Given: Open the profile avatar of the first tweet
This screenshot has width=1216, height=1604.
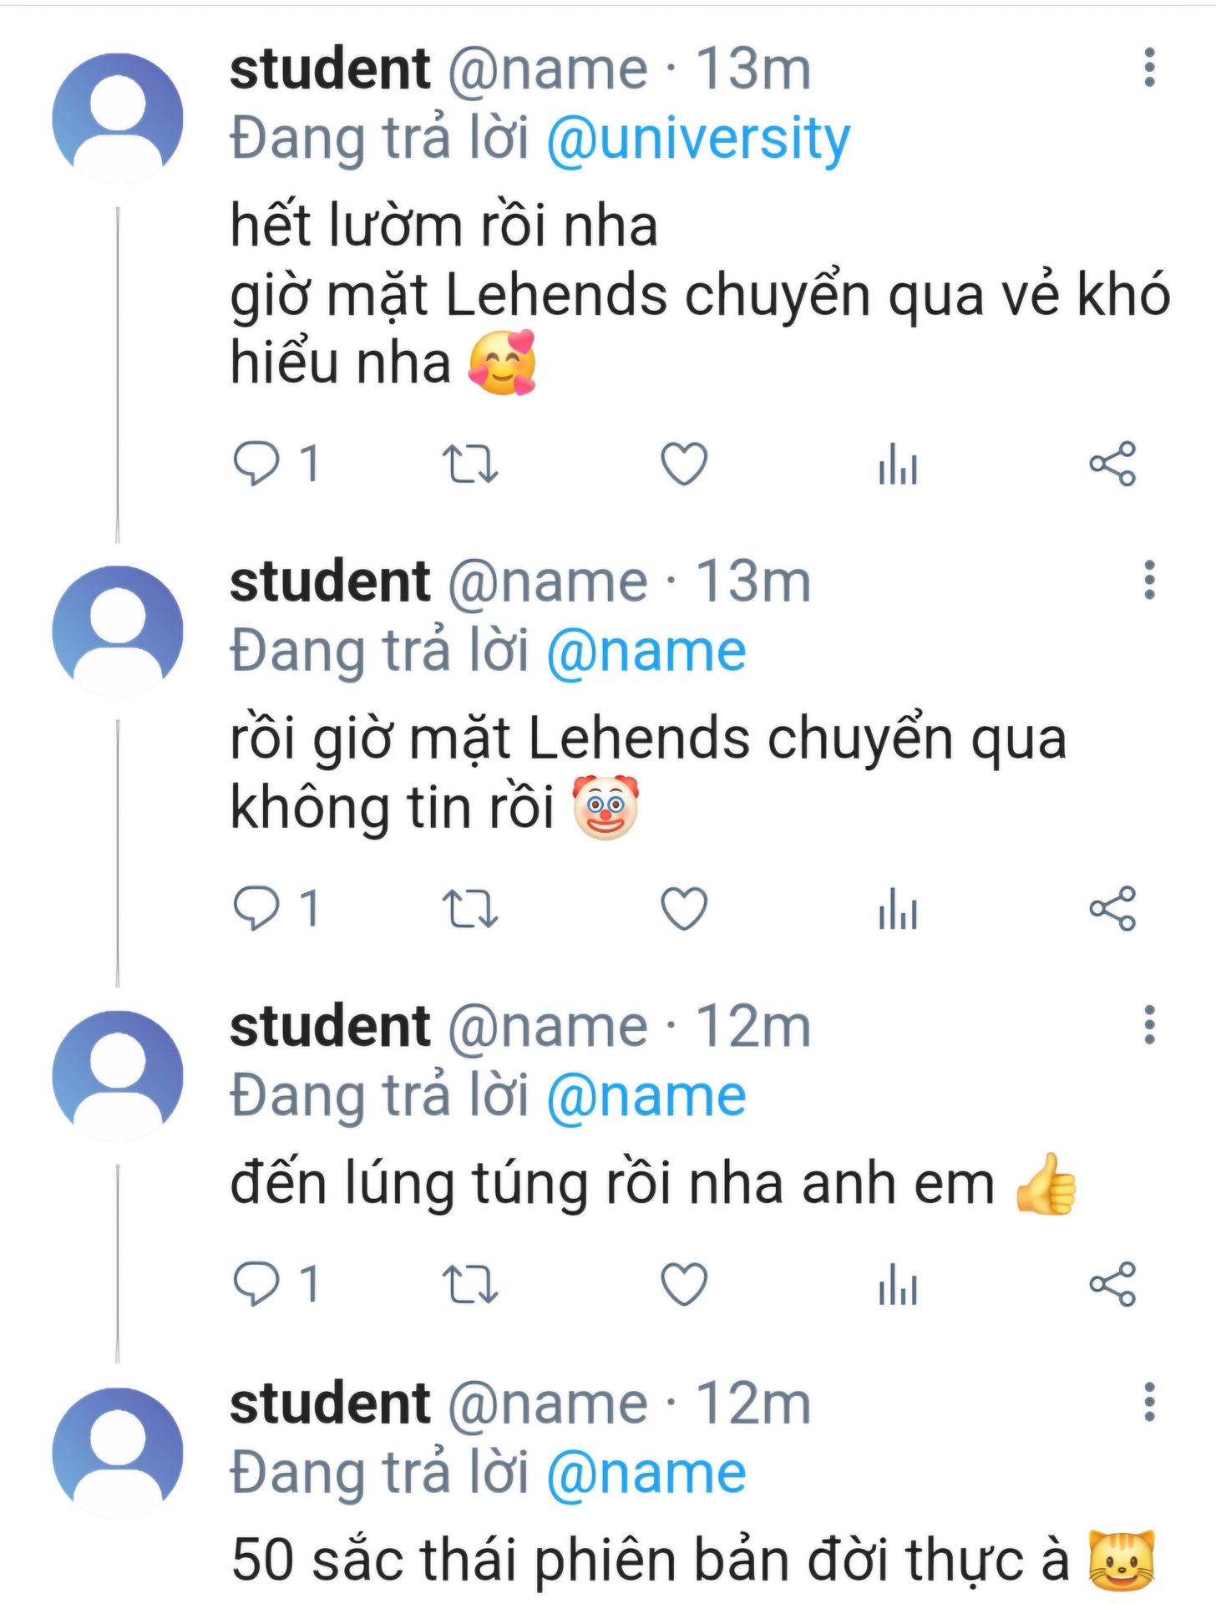Looking at the screenshot, I should 118,118.
